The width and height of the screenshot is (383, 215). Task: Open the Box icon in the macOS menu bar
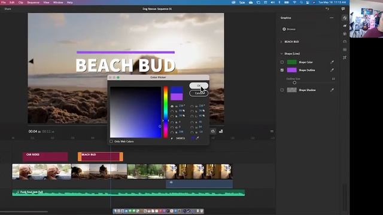click(242, 2)
